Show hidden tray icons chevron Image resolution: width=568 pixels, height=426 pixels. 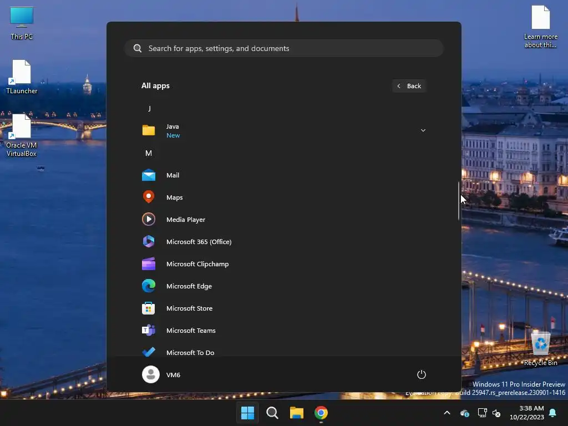[447, 413]
